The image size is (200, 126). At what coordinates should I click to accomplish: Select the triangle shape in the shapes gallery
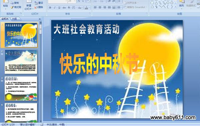coord(156,3)
